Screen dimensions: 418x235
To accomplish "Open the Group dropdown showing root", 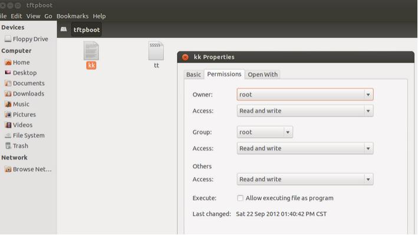I will pyautogui.click(x=265, y=132).
